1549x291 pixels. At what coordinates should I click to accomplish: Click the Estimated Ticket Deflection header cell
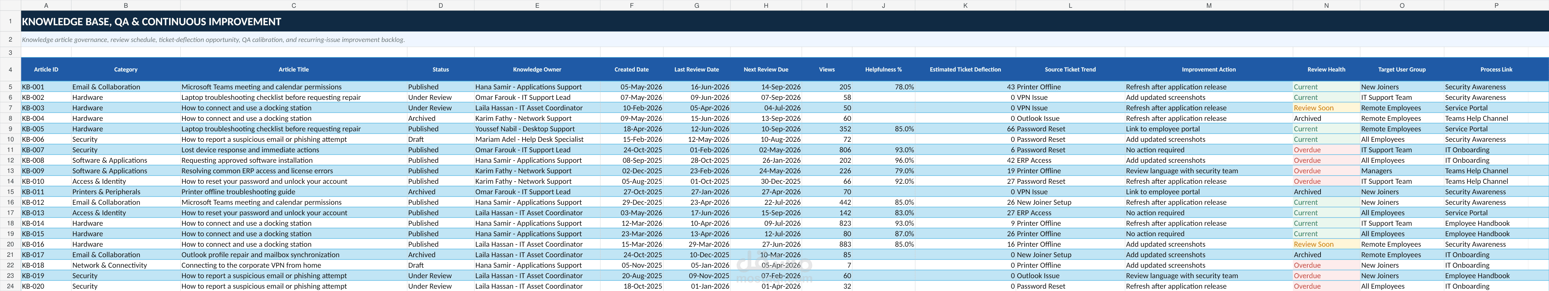[x=965, y=70]
